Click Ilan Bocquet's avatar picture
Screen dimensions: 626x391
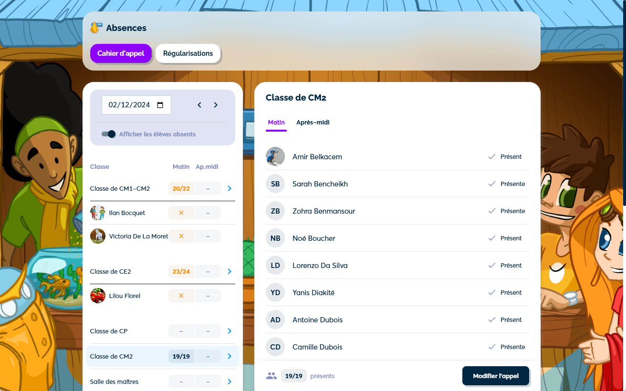coord(98,213)
